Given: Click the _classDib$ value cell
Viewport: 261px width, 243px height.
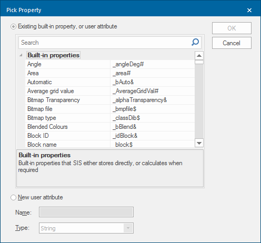Looking at the screenshot, I should (153, 118).
